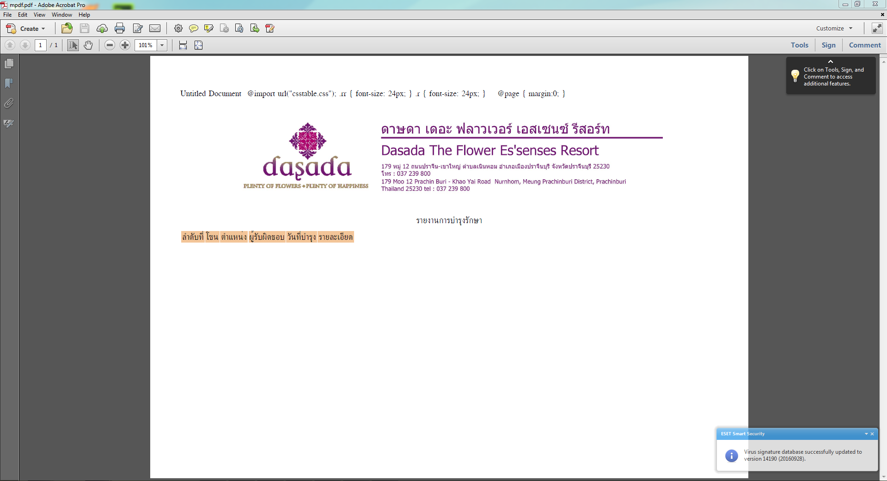The image size is (887, 481).
Task: Click the Fit one full page icon
Action: 199,45
